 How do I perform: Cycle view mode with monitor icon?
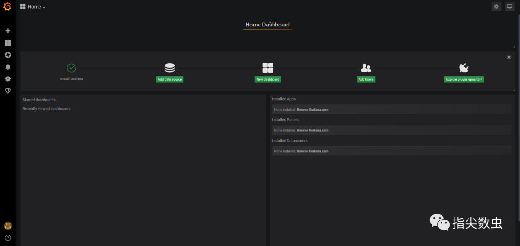[510, 6]
